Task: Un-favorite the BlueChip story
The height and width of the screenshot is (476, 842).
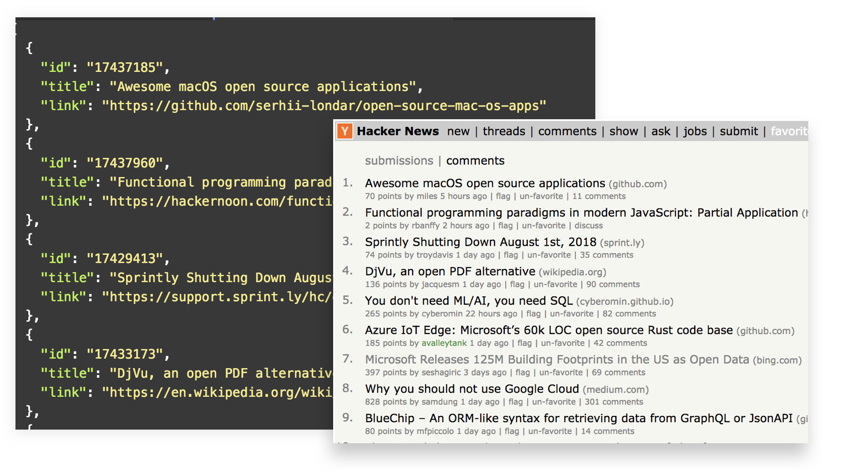Action: click(x=550, y=431)
